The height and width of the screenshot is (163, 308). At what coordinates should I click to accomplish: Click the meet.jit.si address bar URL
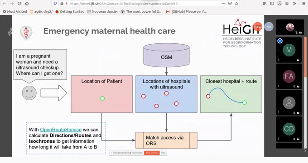coord(124,4)
